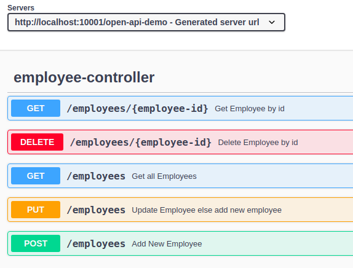Screen dimensions: 353x268
Task: Click the DELETE method badge
Action: click(37, 142)
